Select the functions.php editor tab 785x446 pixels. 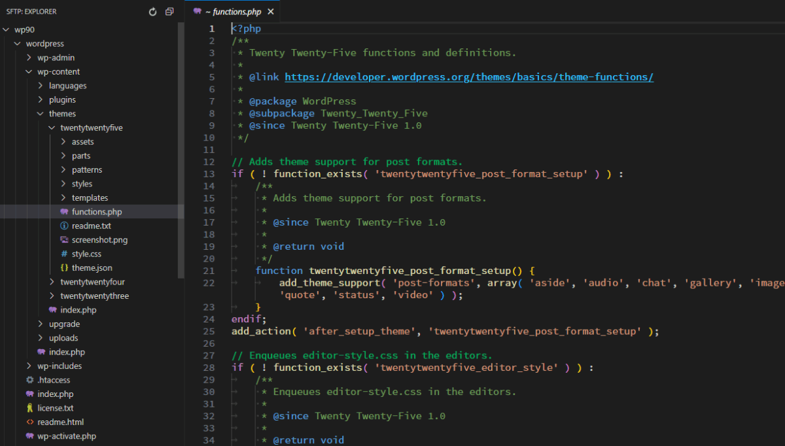point(234,12)
